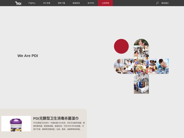The height and width of the screenshot is (138, 184).
Task: Open PDI无醇型卫生消毒杀菌湿巾 product title
Action: [56, 118]
